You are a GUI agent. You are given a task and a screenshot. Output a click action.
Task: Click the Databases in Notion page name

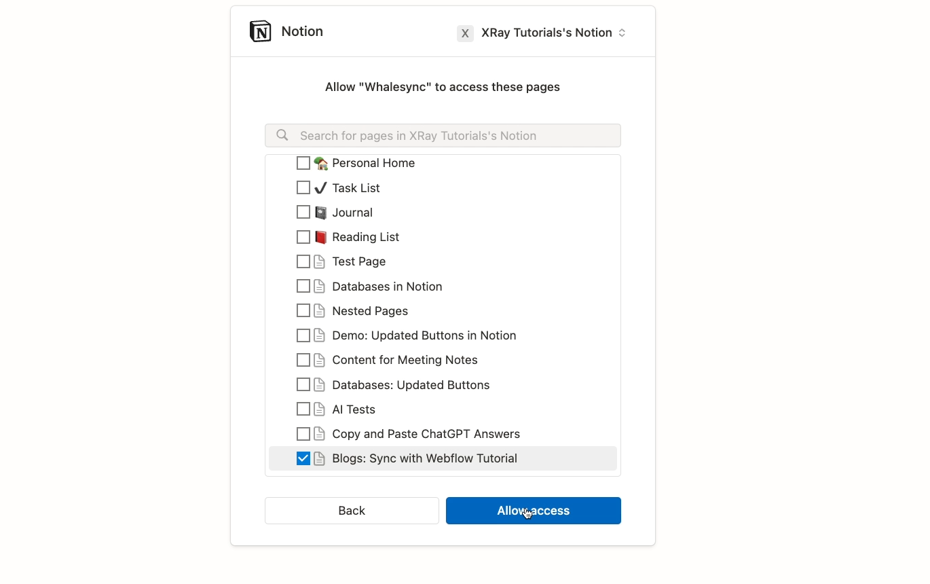tap(387, 287)
